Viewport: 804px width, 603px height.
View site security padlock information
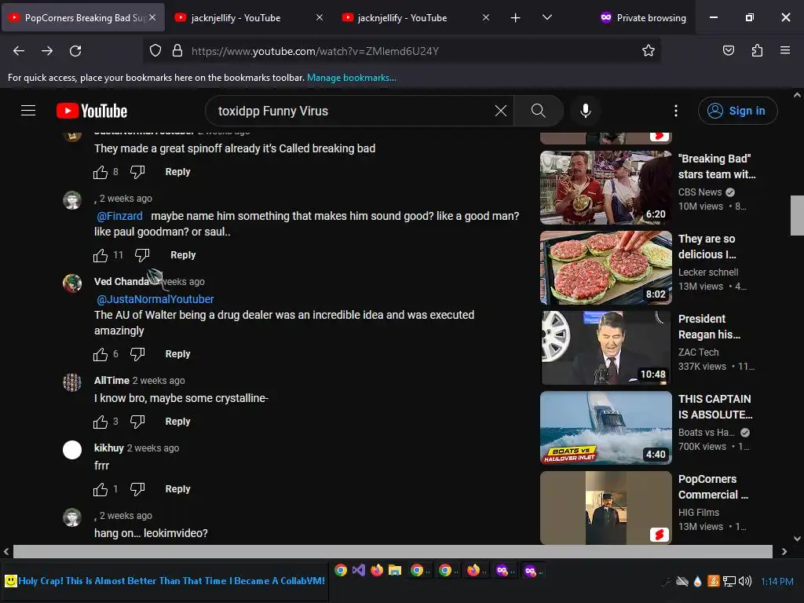tap(177, 51)
